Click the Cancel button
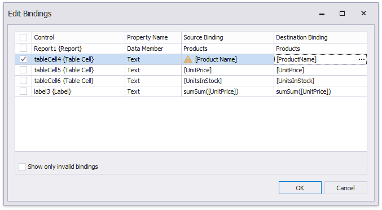This screenshot has width=382, height=210. (345, 188)
